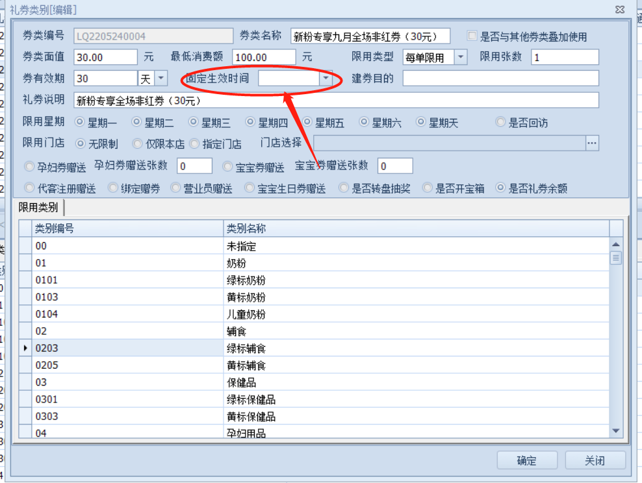Confirm with the 确定 button
The image size is (642, 483).
click(x=527, y=460)
